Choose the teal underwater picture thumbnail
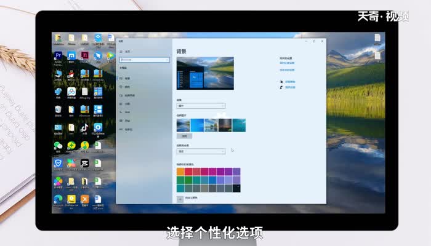431x246 pixels. click(x=239, y=125)
